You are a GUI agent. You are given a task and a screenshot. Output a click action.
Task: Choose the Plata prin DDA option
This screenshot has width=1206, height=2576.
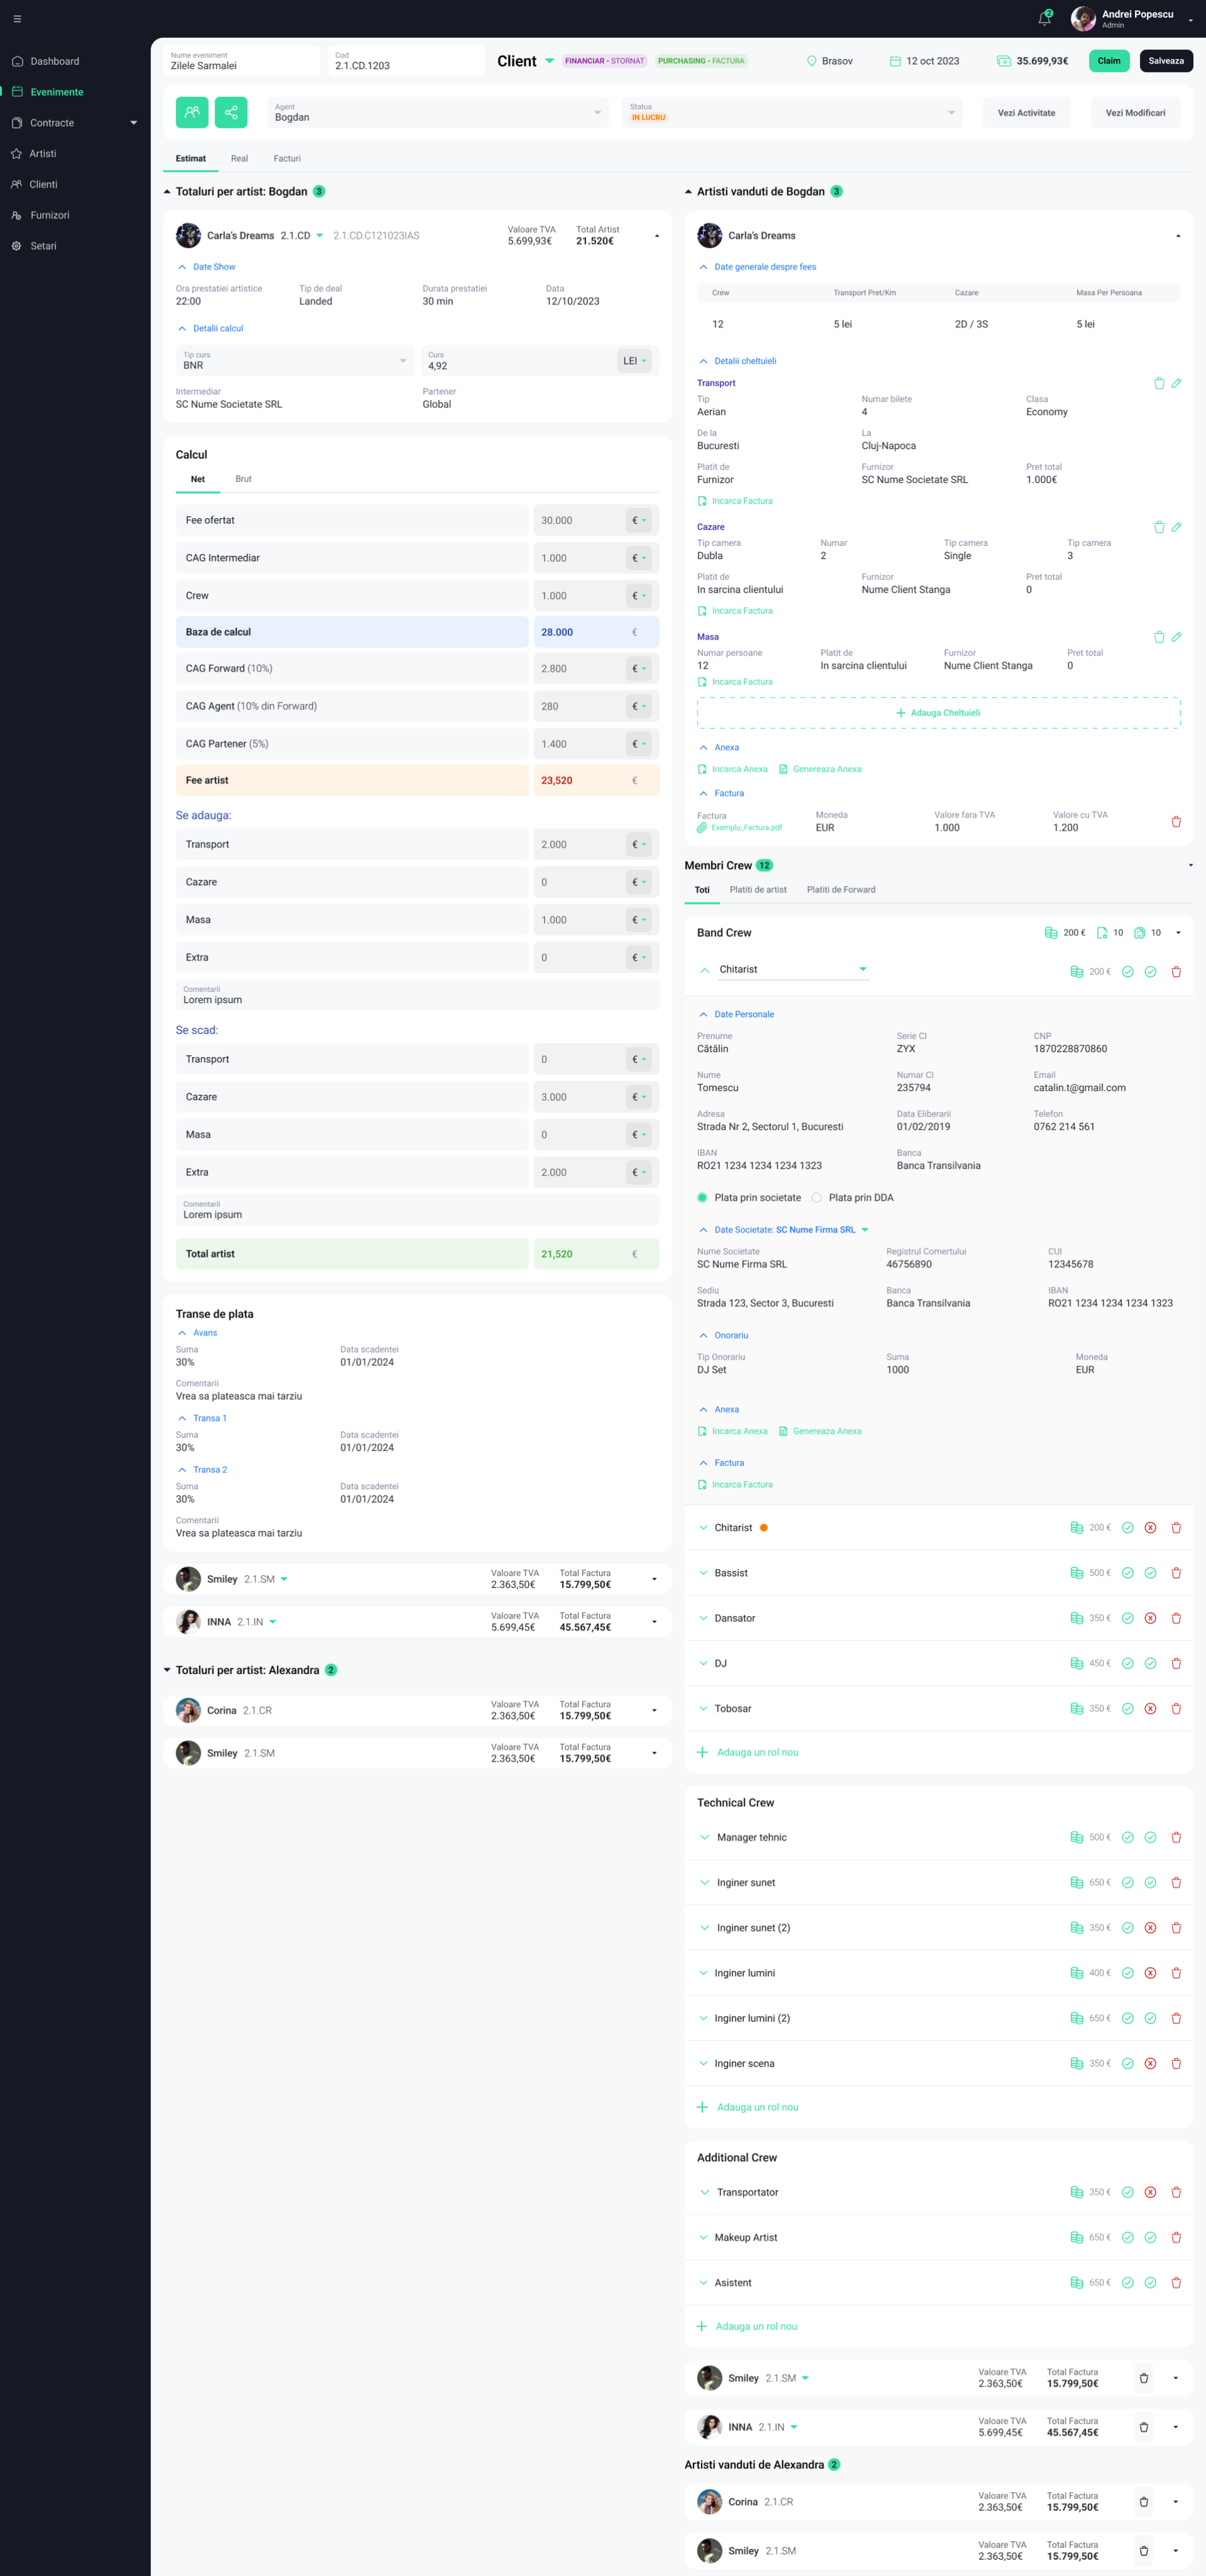click(x=816, y=1197)
